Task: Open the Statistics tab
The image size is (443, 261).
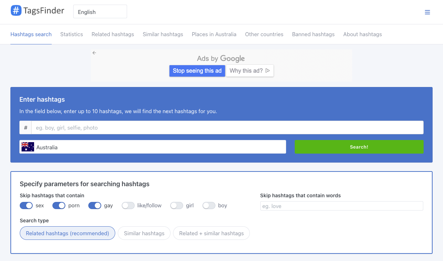Action: point(71,34)
